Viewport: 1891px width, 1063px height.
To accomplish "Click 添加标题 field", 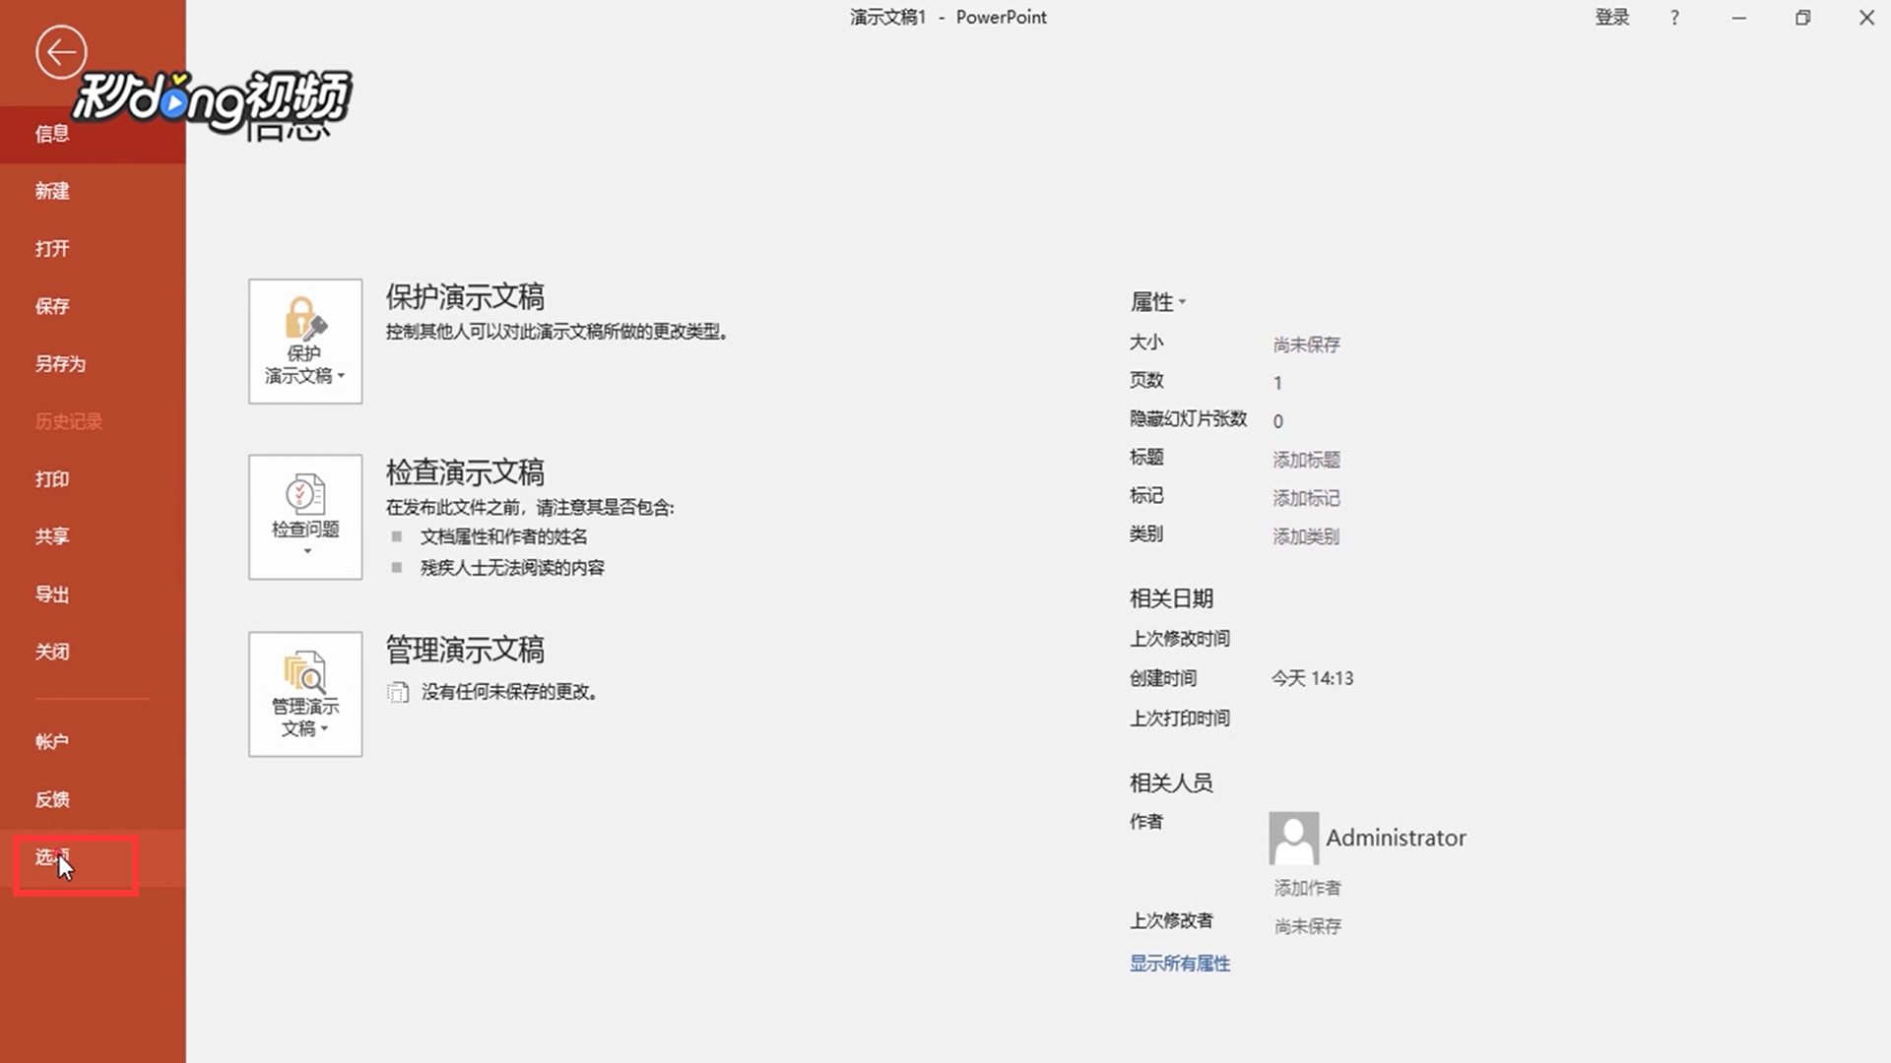I will coord(1306,460).
